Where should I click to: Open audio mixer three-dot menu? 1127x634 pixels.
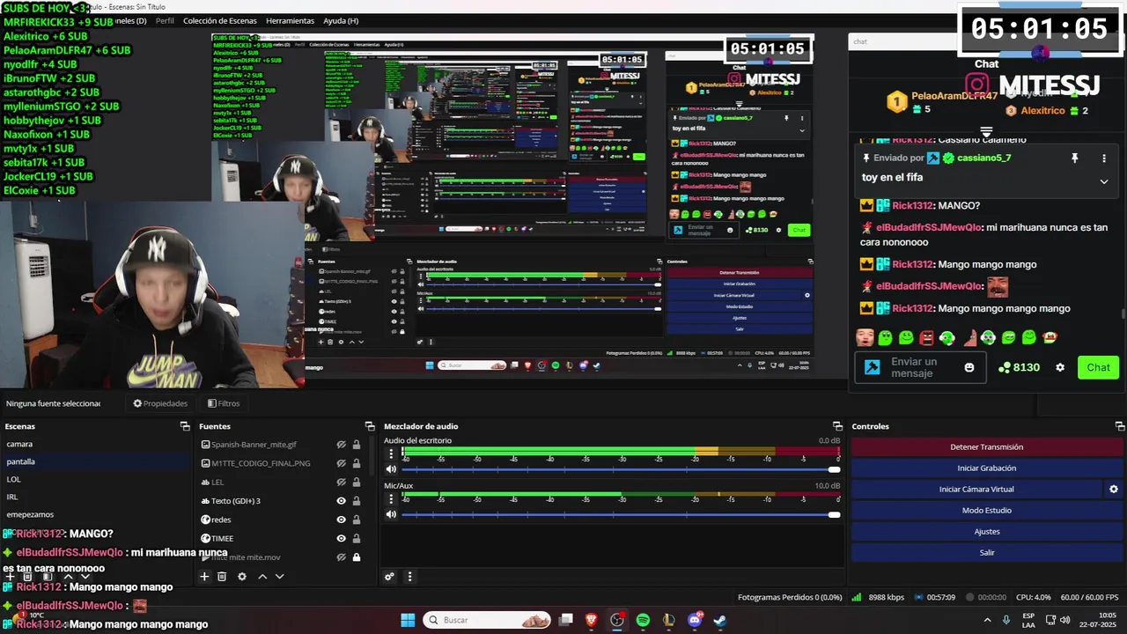pos(409,577)
